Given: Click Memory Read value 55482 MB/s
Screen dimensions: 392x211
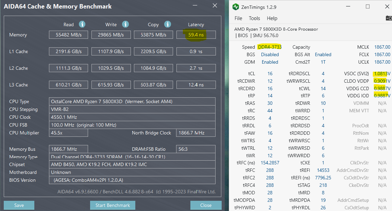Looking at the screenshot, I should (68, 35).
